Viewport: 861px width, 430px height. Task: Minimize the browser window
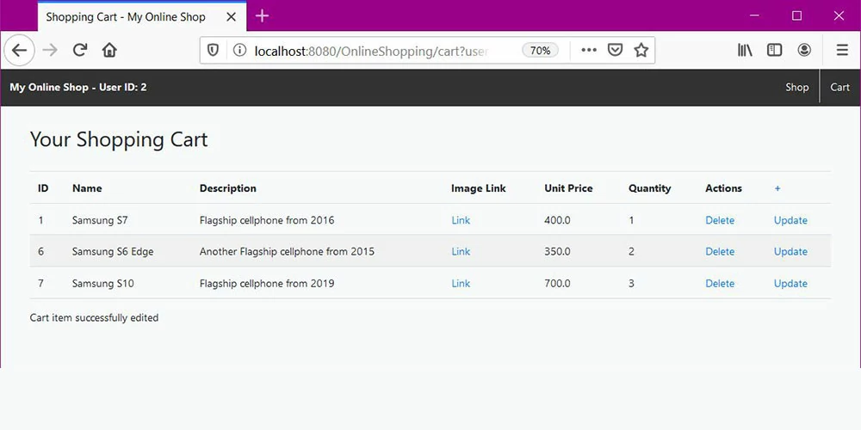pos(754,15)
